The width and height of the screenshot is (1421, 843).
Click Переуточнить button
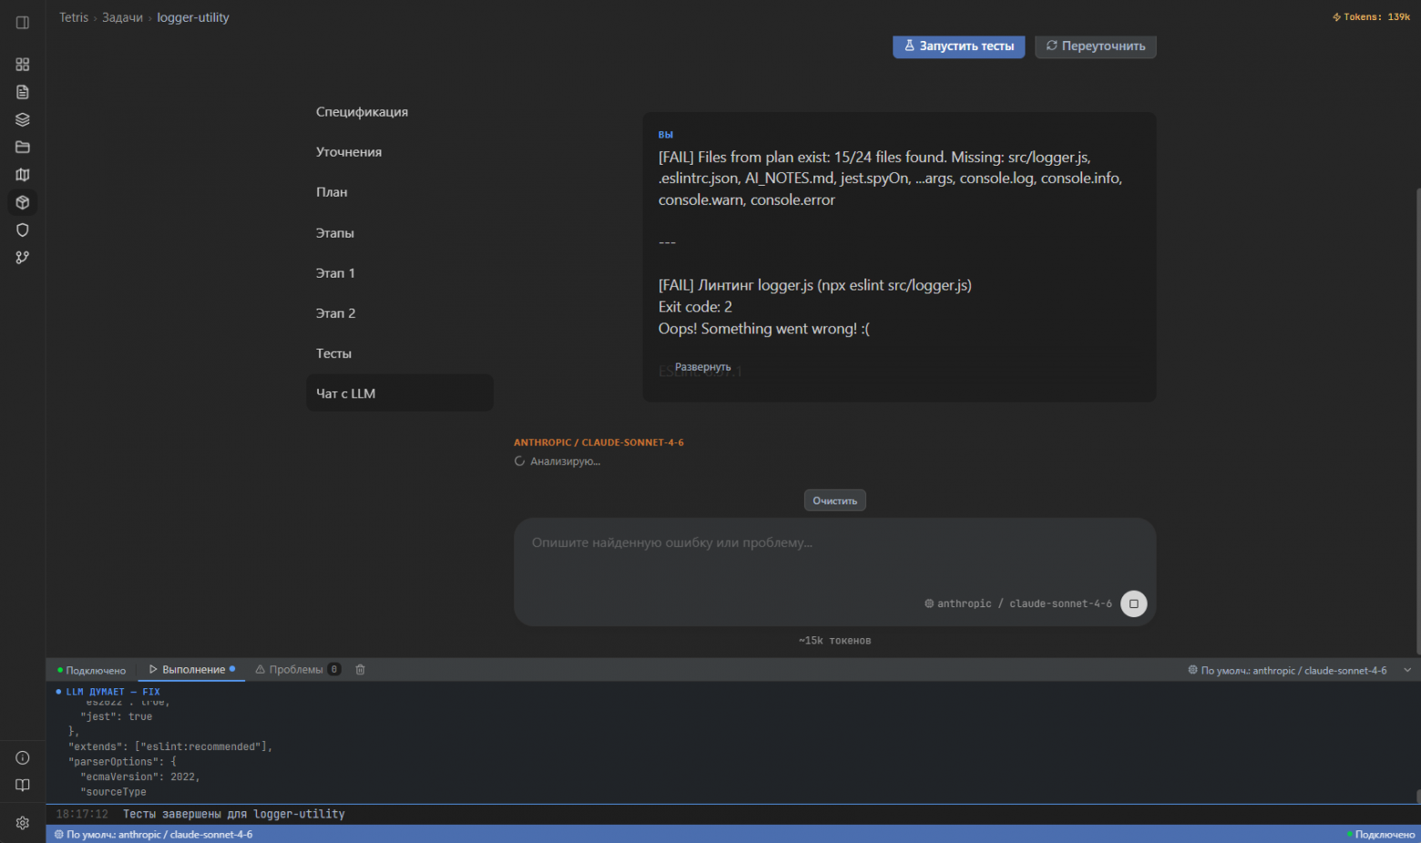[1095, 46]
